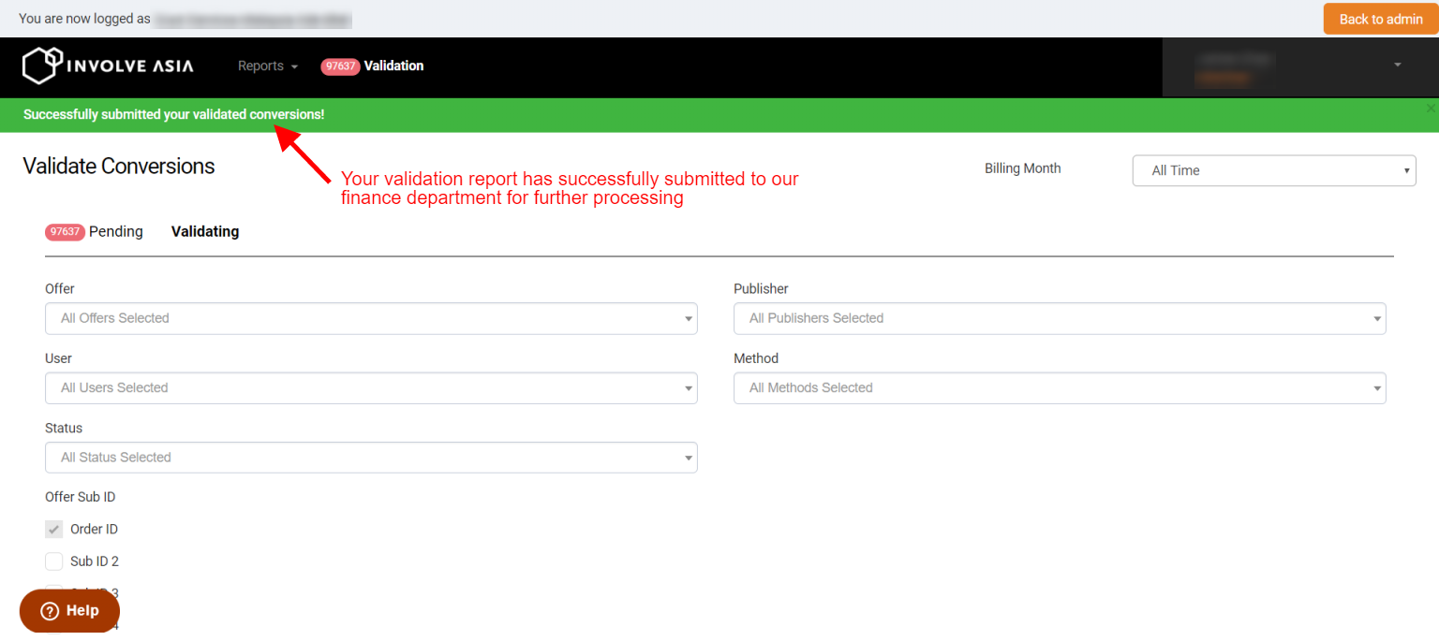Open the account menu dropdown arrow
Viewport: 1439px width, 641px height.
tap(1398, 66)
